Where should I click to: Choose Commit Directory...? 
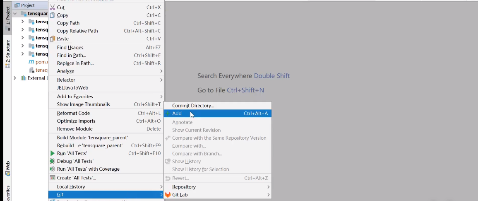217,106
